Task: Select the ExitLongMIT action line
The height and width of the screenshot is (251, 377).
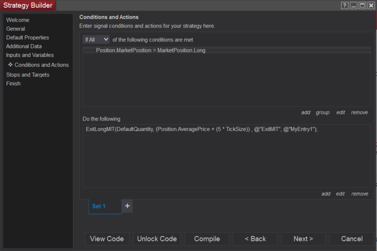Action: tap(202, 129)
